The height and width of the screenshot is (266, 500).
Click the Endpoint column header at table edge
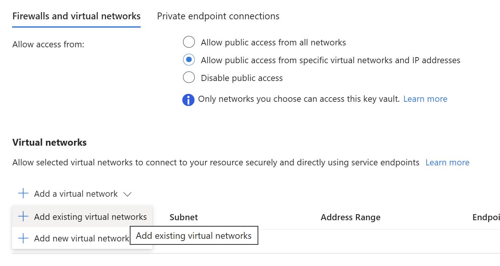486,217
